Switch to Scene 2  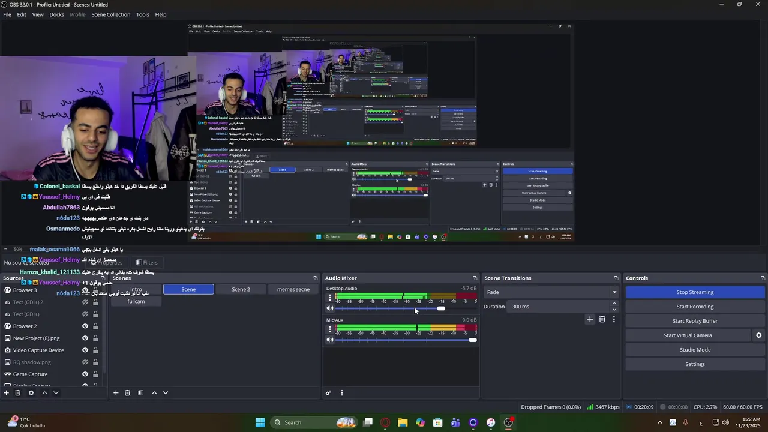pyautogui.click(x=241, y=289)
